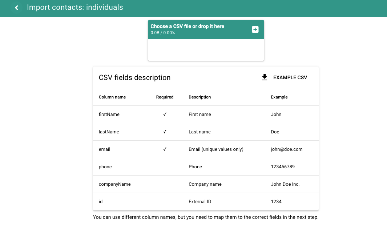Click the 'Description' column header
The height and width of the screenshot is (237, 387).
[199, 97]
